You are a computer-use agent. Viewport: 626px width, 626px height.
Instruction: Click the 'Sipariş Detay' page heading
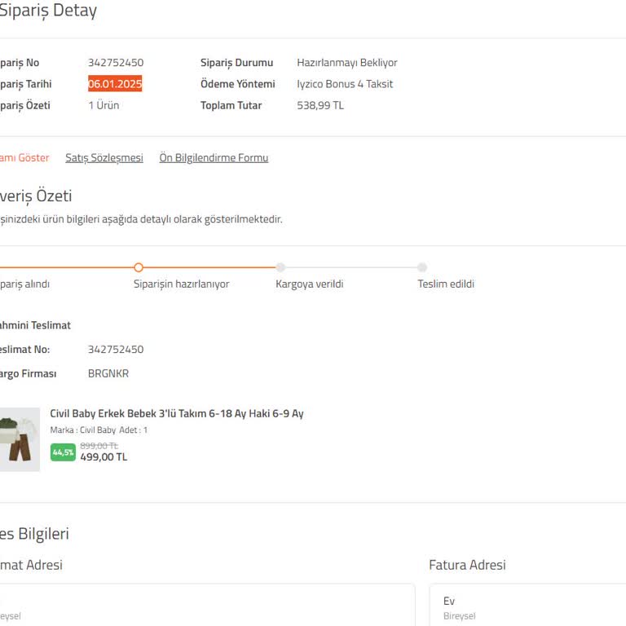[x=48, y=11]
